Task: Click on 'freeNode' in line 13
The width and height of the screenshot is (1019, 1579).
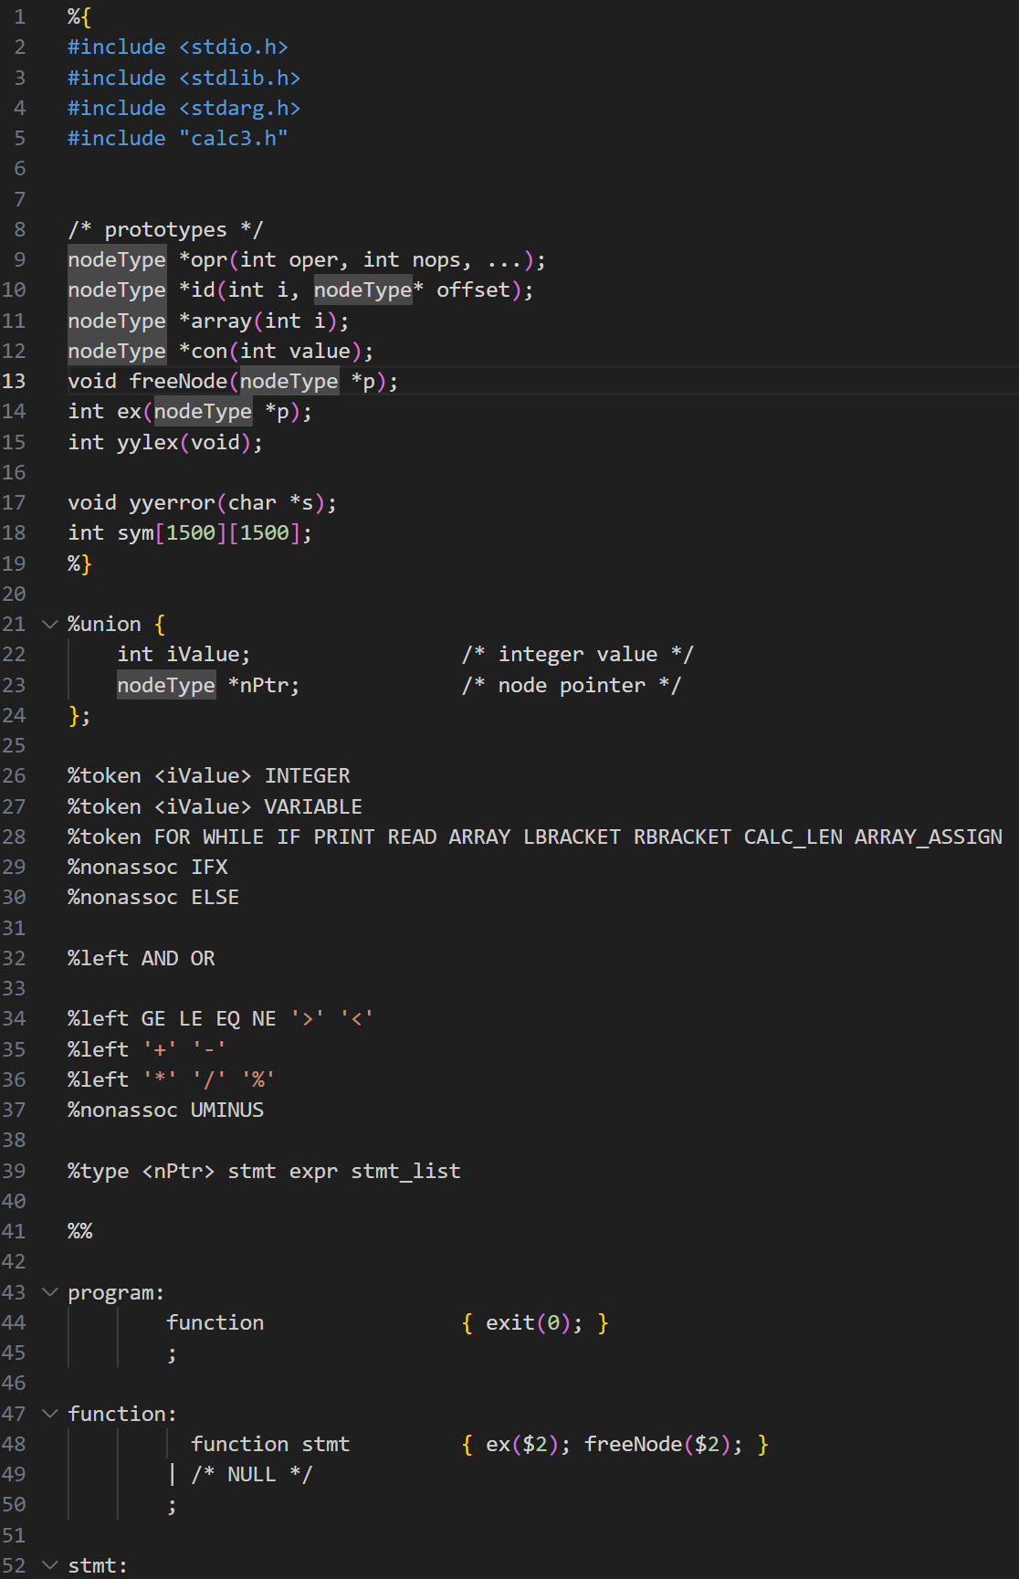Action: click(178, 381)
